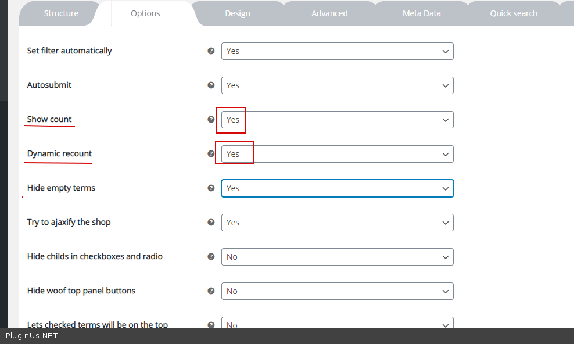Click help icon for Dynamic recount

pyautogui.click(x=211, y=154)
